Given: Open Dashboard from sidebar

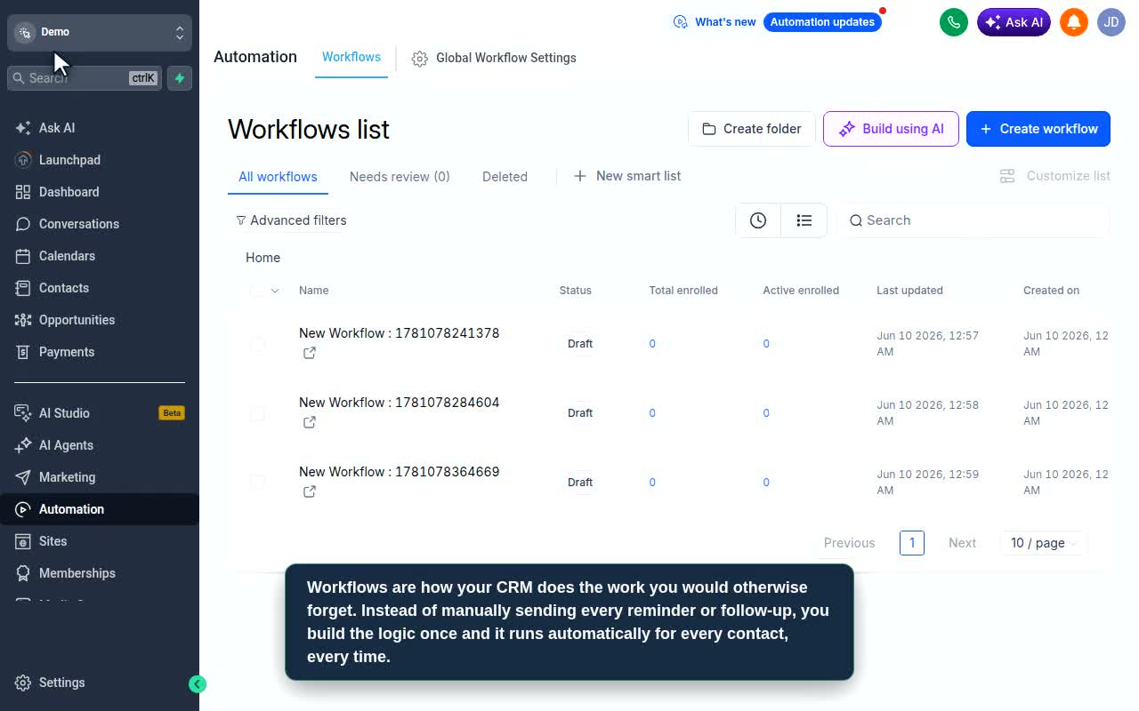Looking at the screenshot, I should coord(100,192).
